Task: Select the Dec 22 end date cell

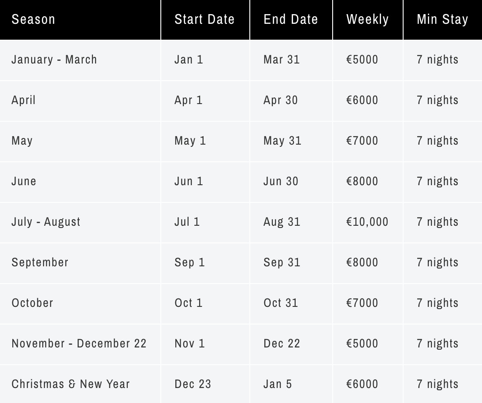Action: 282,343
